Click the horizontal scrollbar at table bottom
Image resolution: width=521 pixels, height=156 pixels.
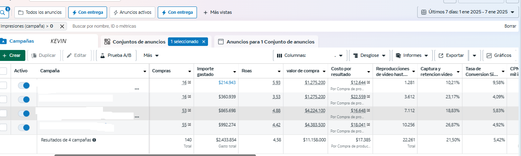tap(155, 155)
